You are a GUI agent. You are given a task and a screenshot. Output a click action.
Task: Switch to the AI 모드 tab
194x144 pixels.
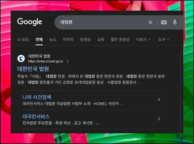[x=23, y=40]
